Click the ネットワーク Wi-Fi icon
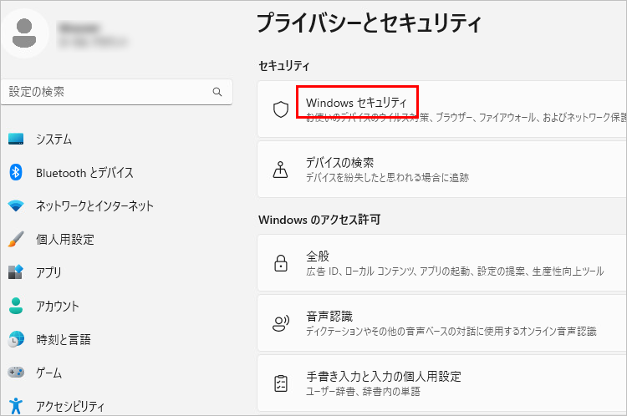Image resolution: width=627 pixels, height=416 pixels. tap(16, 206)
